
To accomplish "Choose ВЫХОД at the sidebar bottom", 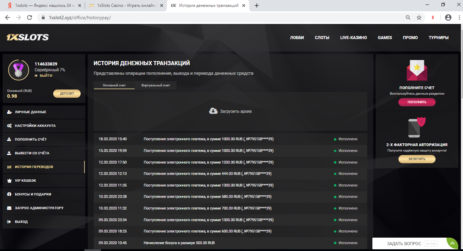I will [x=44, y=222].
